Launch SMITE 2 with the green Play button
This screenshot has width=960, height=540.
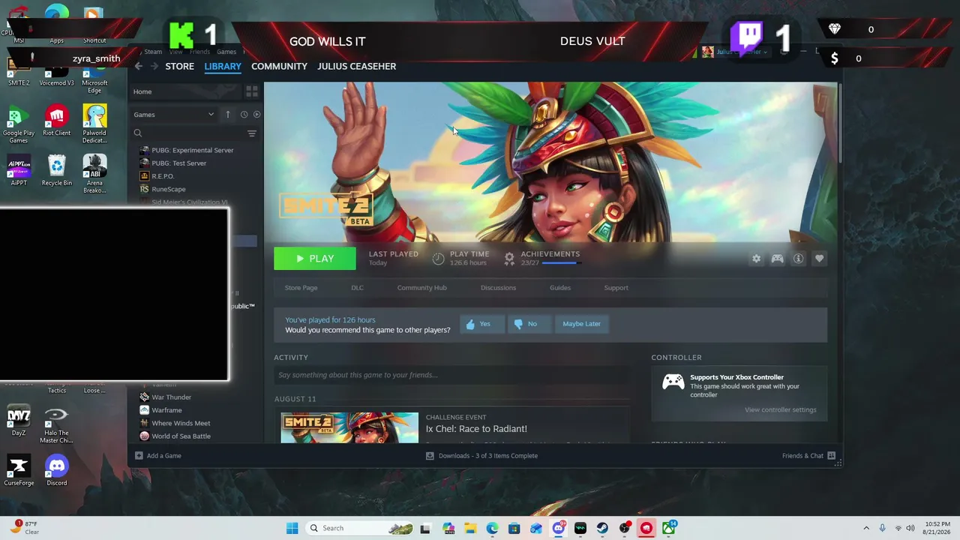(315, 259)
